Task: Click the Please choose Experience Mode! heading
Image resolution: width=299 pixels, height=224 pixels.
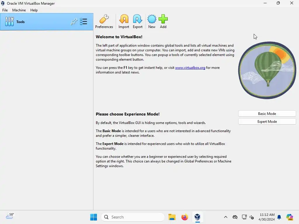Action: point(128,114)
